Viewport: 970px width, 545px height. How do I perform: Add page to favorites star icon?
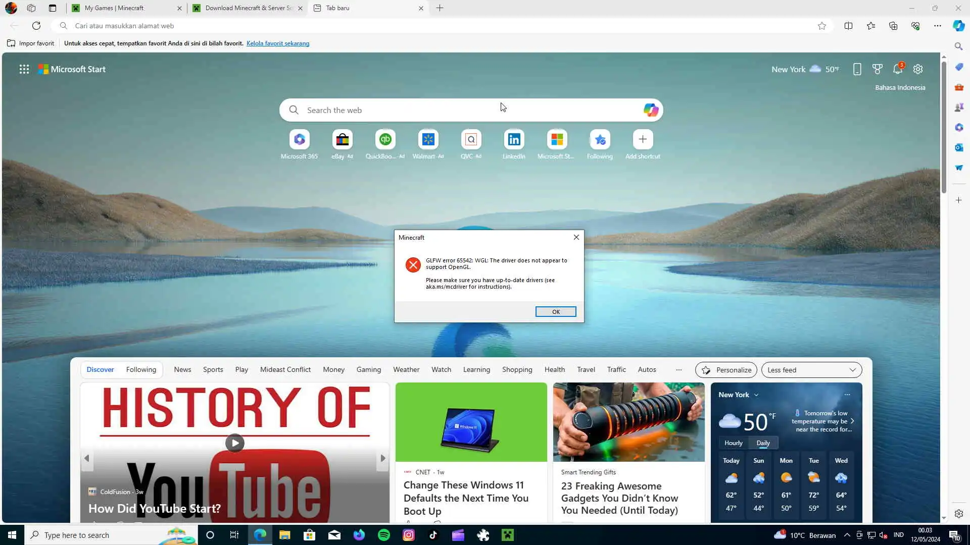tap(822, 26)
